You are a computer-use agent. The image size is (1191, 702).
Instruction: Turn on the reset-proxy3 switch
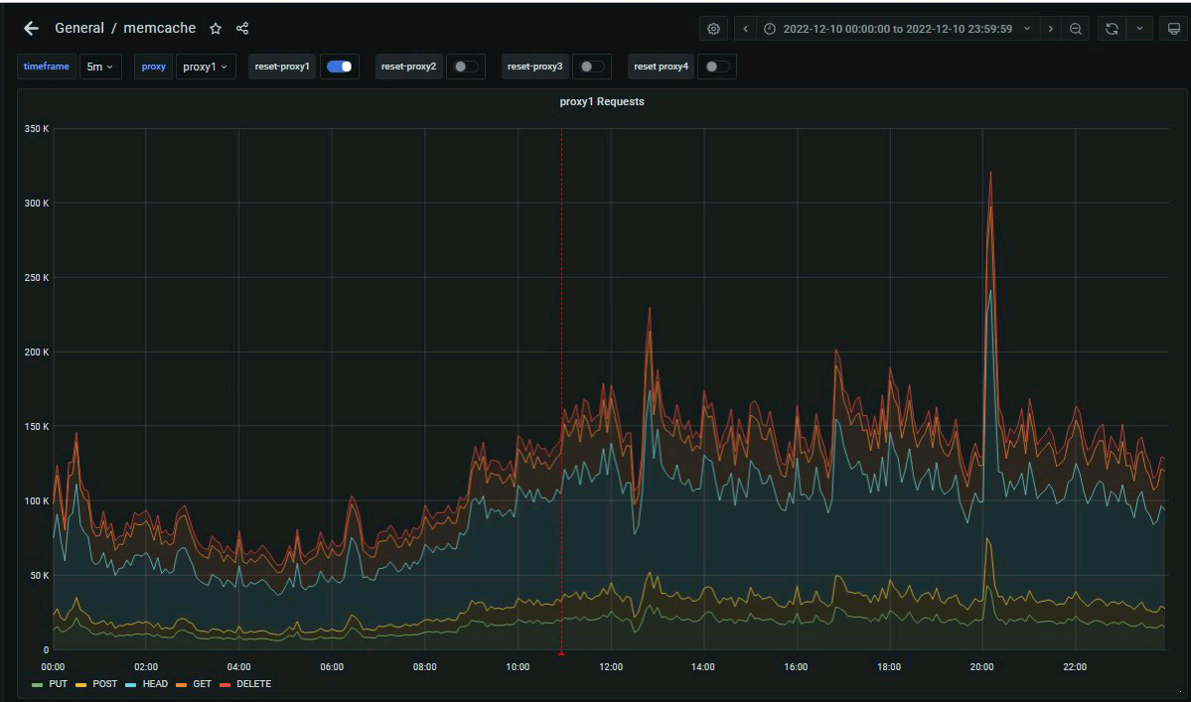click(x=591, y=67)
